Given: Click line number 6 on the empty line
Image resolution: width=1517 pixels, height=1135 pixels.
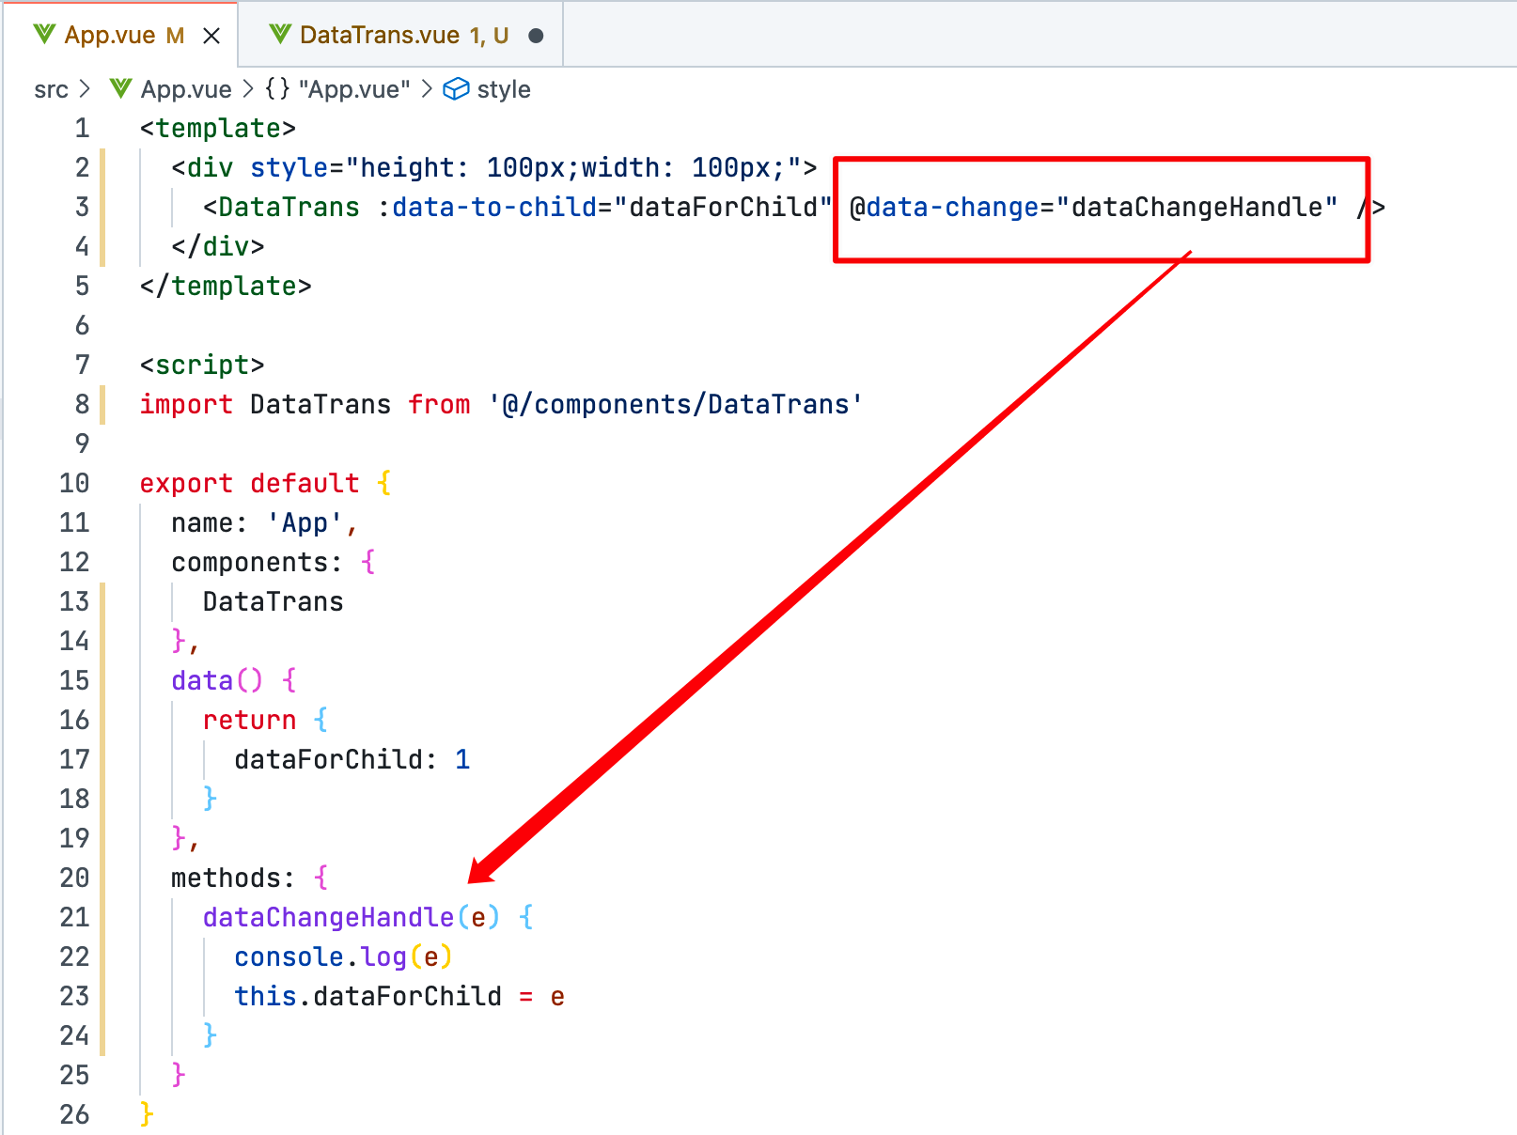Looking at the screenshot, I should (83, 325).
